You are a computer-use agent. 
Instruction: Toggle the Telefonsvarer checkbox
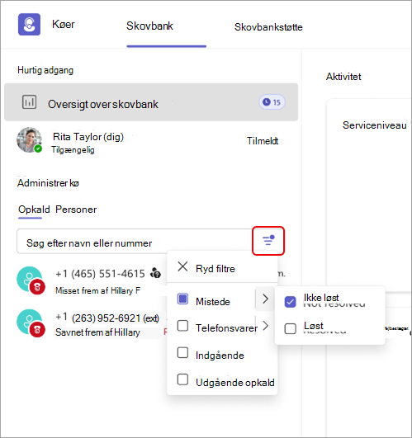click(x=182, y=326)
